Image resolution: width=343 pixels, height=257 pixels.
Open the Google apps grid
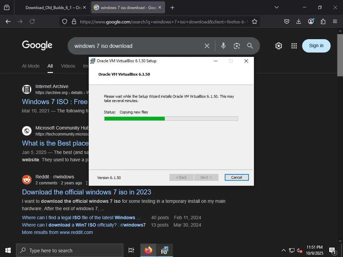294,46
